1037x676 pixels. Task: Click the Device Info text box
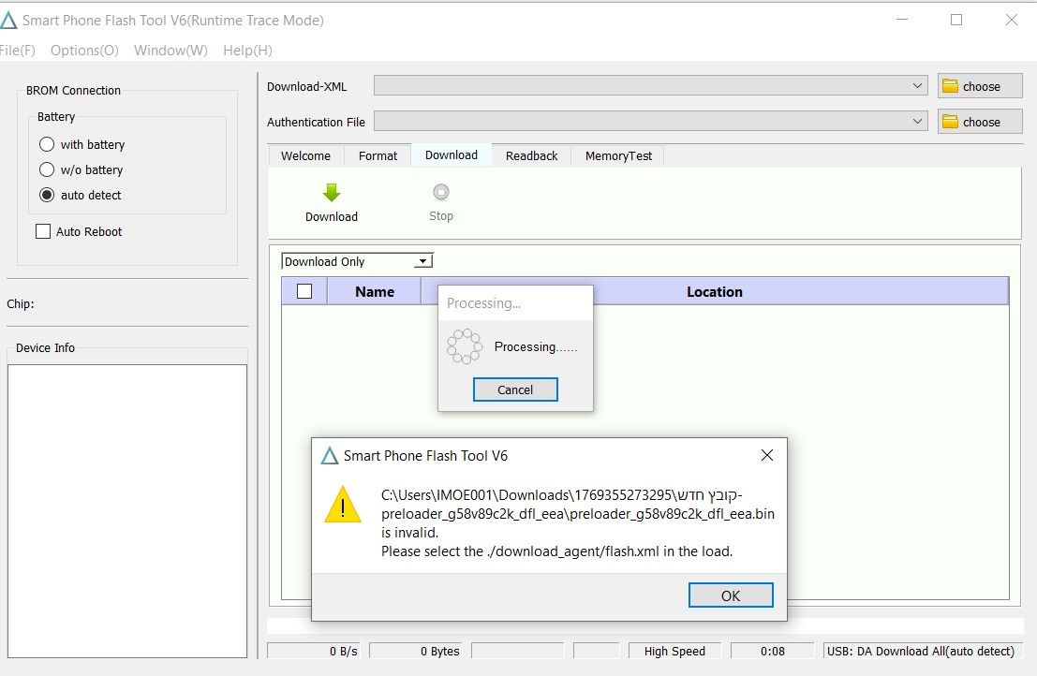[127, 511]
